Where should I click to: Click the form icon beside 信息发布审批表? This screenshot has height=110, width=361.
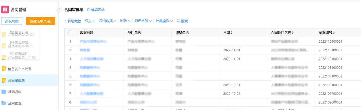point(4,69)
